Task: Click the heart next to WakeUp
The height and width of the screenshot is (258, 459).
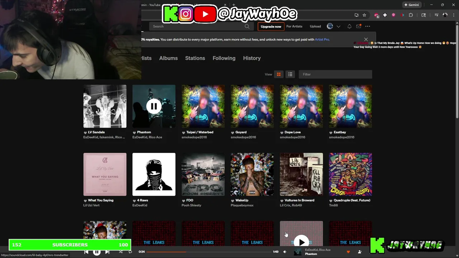Action: 233,201
